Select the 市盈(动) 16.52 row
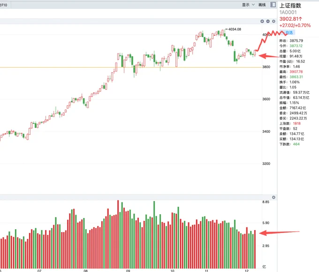The width and height of the screenshot is (319, 272). (x=292, y=62)
